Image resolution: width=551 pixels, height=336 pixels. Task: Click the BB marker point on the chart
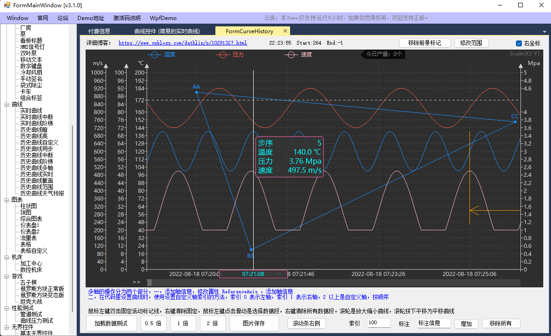(251, 250)
